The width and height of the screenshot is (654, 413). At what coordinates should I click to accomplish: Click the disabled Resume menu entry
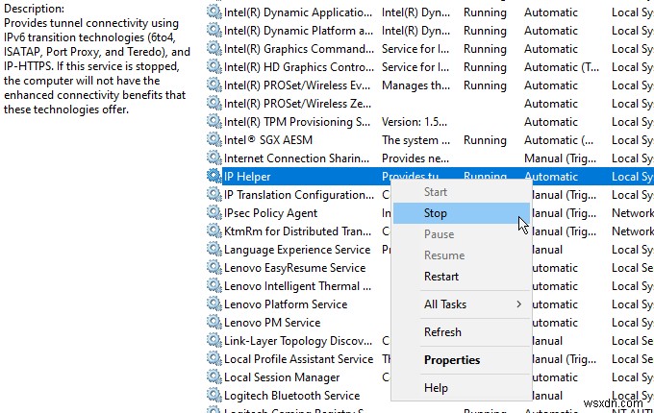(462, 255)
